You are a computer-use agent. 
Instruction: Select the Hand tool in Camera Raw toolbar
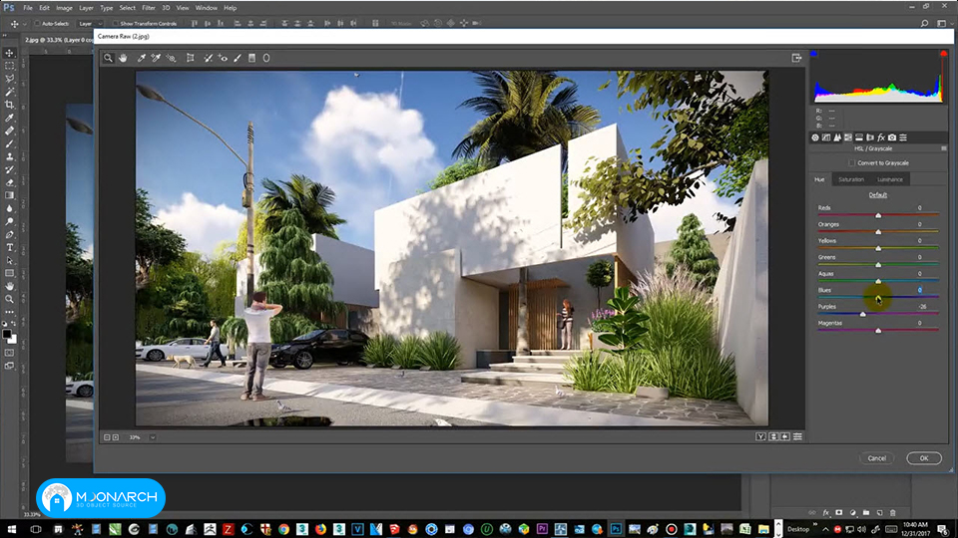pos(123,58)
